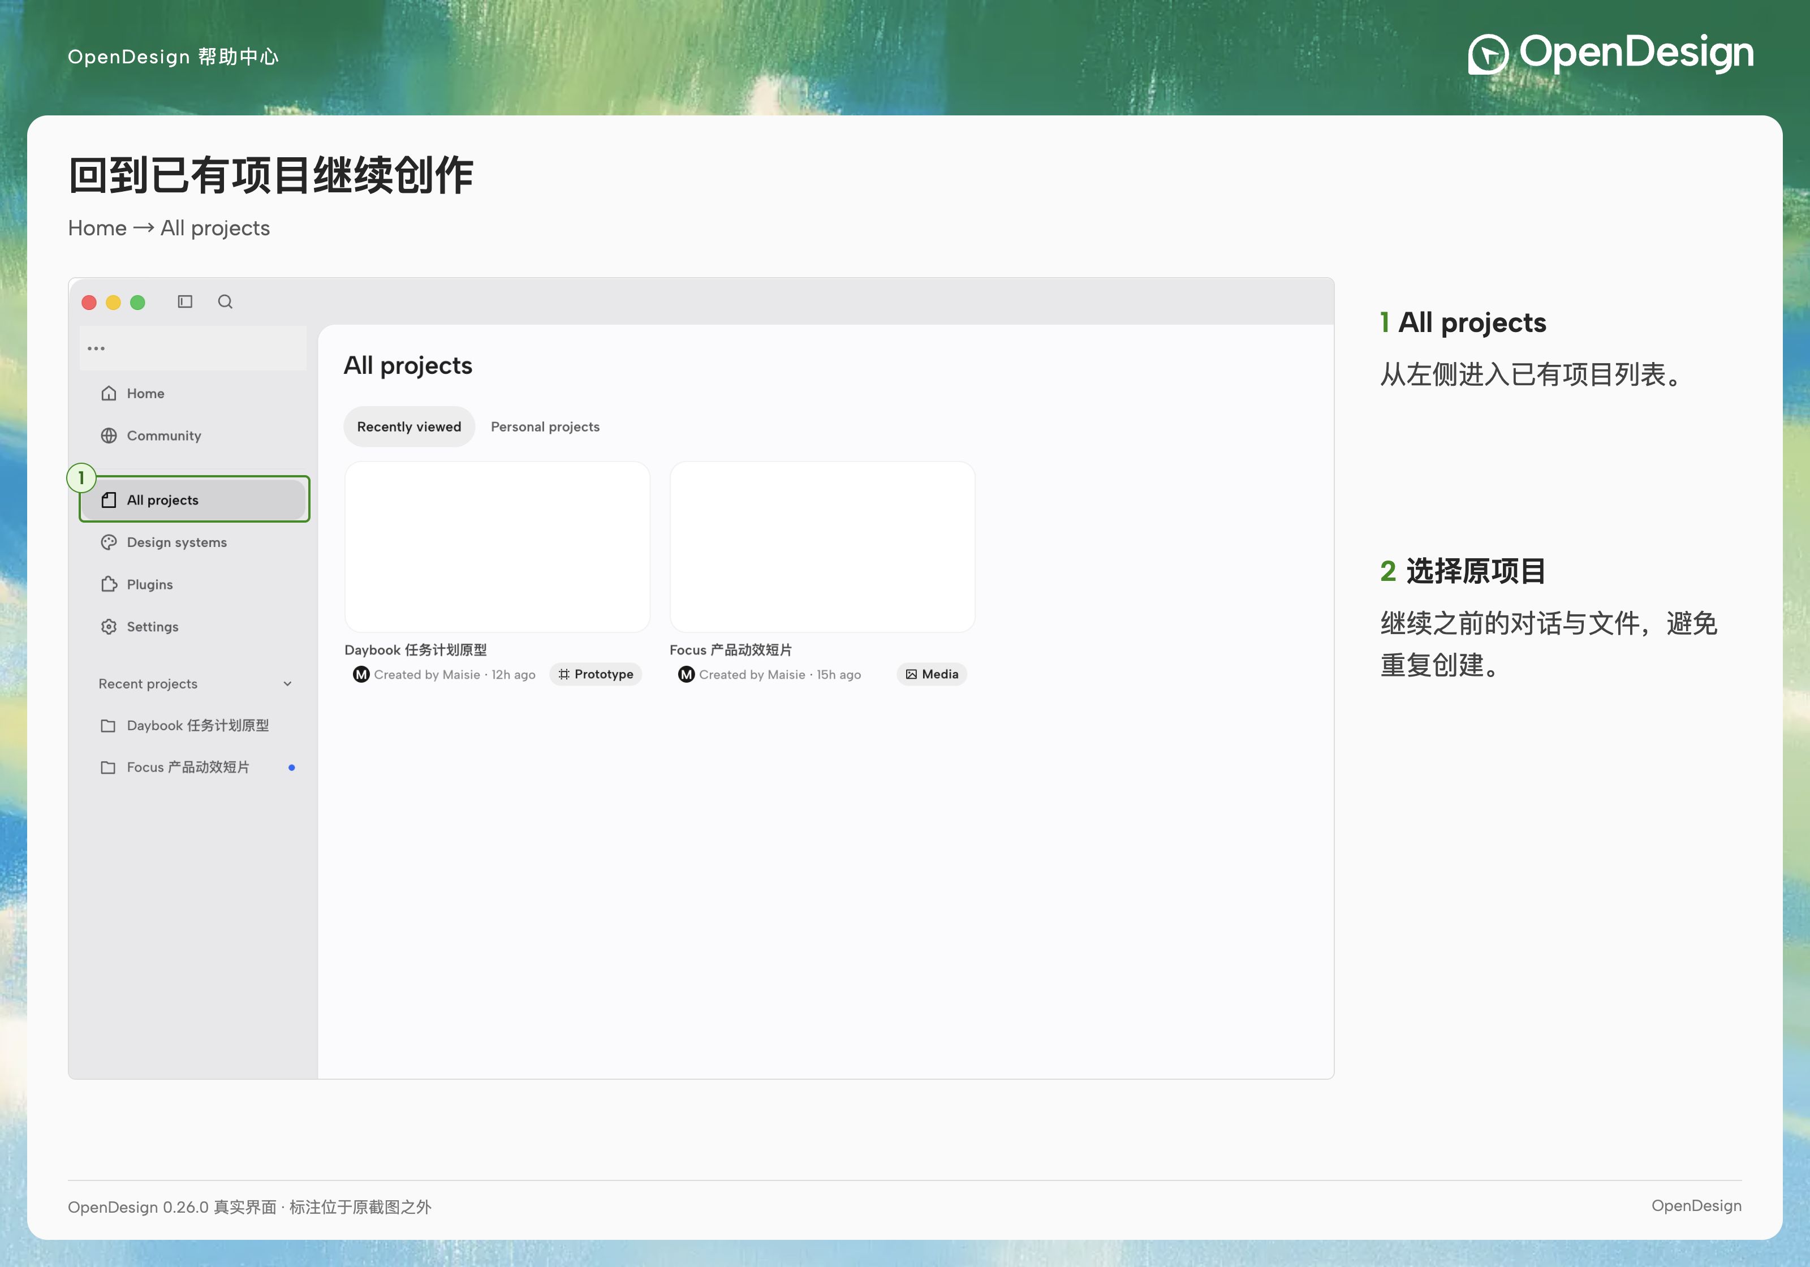Collapse the Recent projects section chevron
The width and height of the screenshot is (1810, 1267).
click(x=288, y=684)
